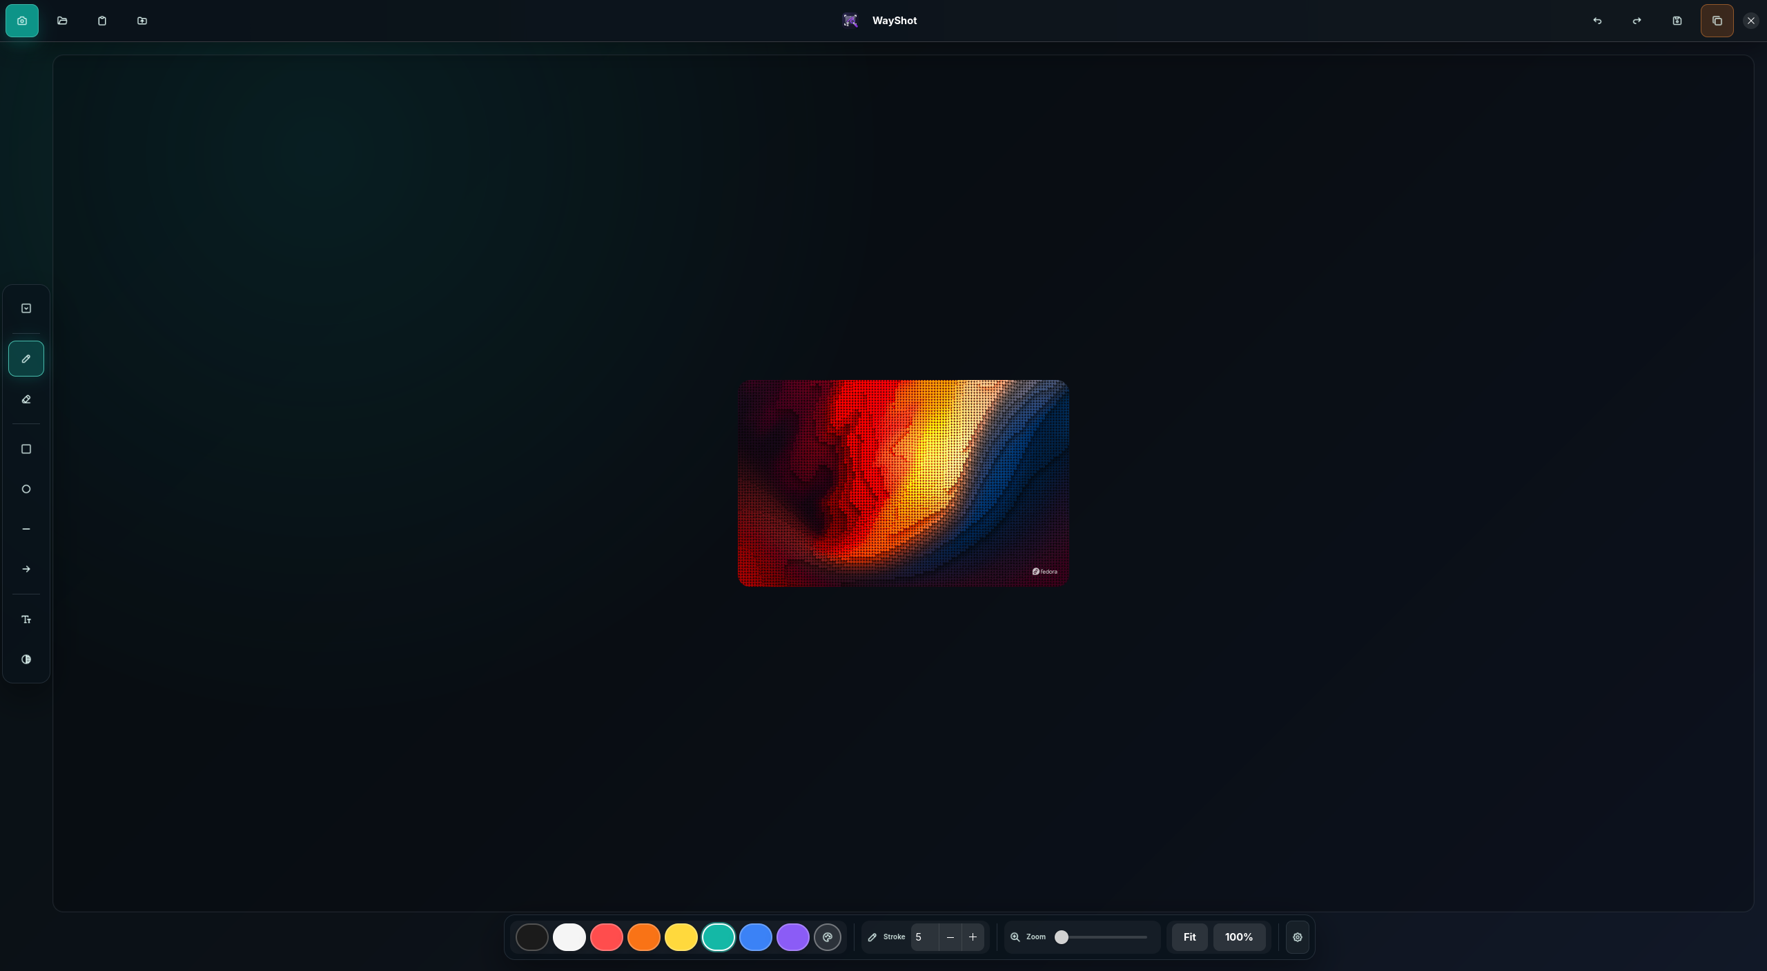Paste image from clipboard icon
This screenshot has width=1767, height=971.
[x=102, y=21]
